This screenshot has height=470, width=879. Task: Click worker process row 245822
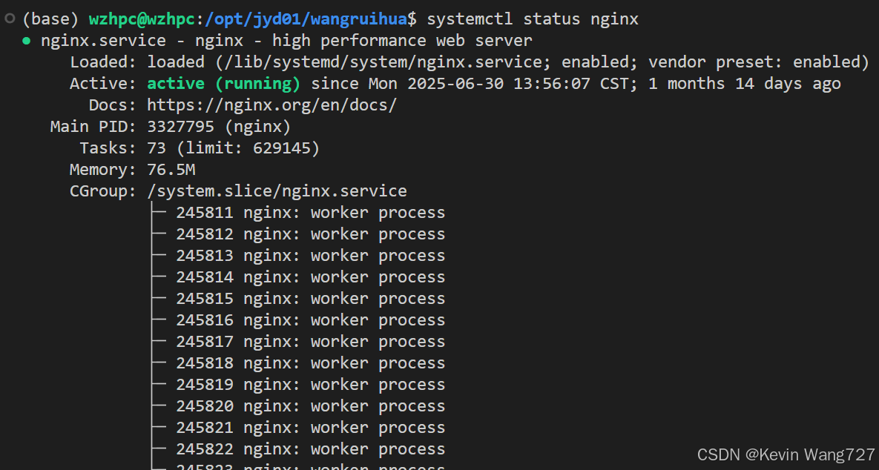click(x=311, y=449)
